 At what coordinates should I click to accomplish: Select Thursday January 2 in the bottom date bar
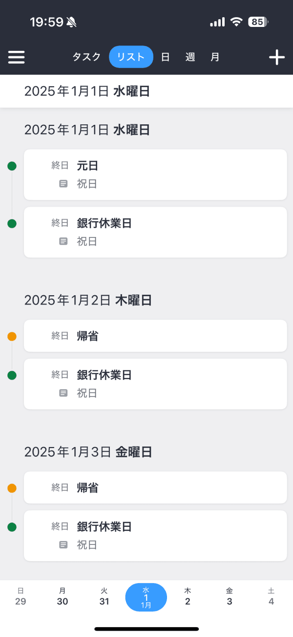tap(188, 597)
